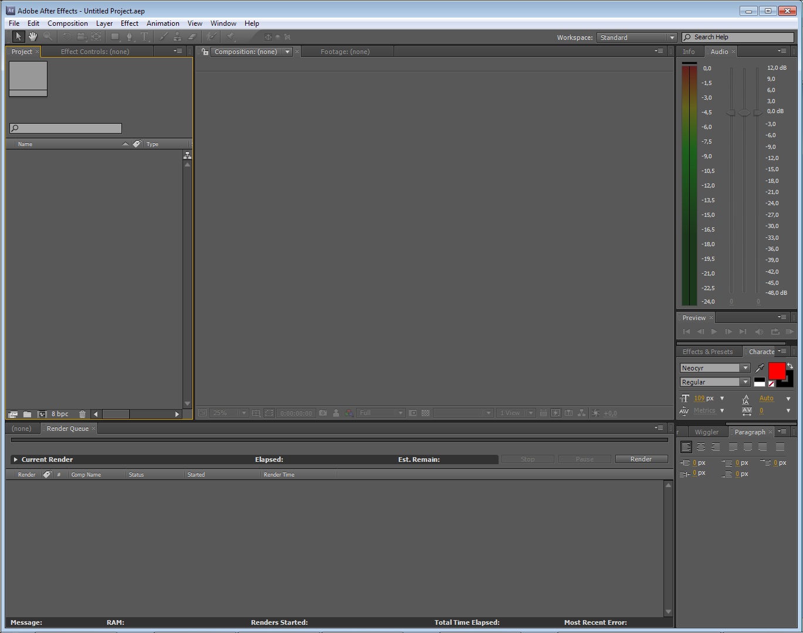The width and height of the screenshot is (803, 633).
Task: Click the swap fill and stroke arrows
Action: [790, 366]
